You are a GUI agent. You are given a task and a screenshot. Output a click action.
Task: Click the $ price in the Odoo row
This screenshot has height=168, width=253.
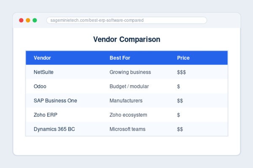point(178,87)
